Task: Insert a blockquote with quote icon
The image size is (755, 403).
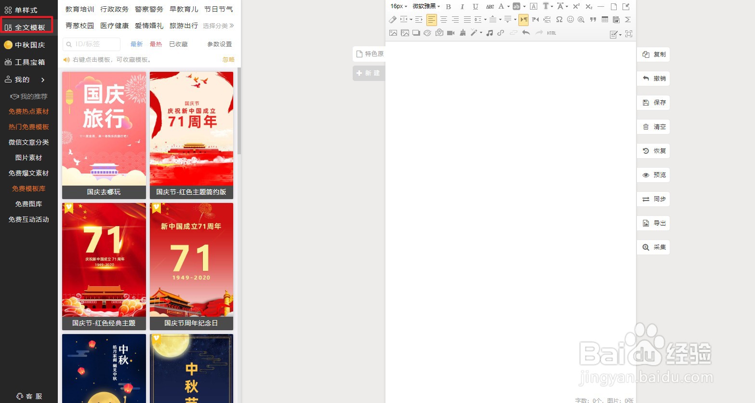Action: pos(593,20)
